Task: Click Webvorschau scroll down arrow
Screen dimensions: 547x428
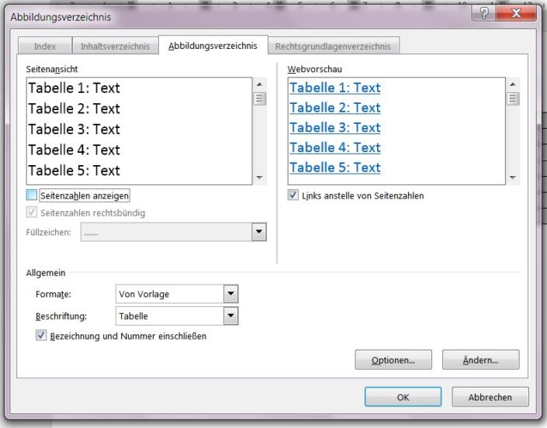Action: pyautogui.click(x=512, y=178)
